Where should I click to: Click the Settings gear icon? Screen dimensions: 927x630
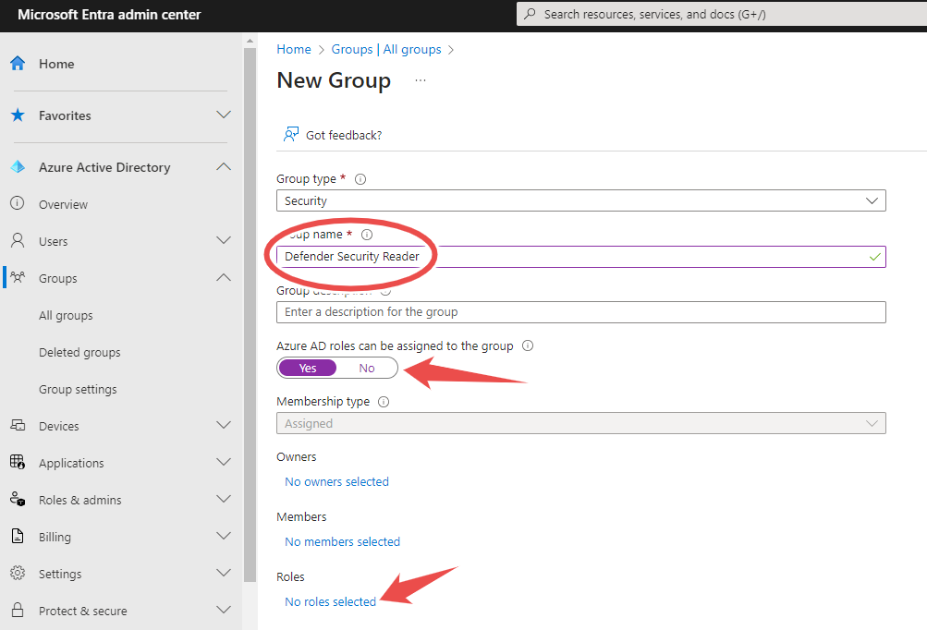click(18, 573)
